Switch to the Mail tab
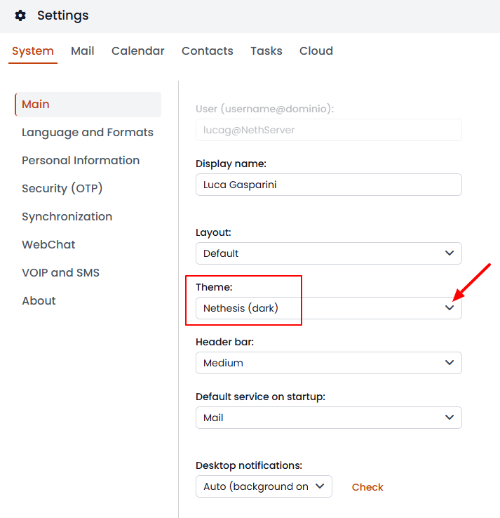This screenshot has height=518, width=500. tap(83, 51)
